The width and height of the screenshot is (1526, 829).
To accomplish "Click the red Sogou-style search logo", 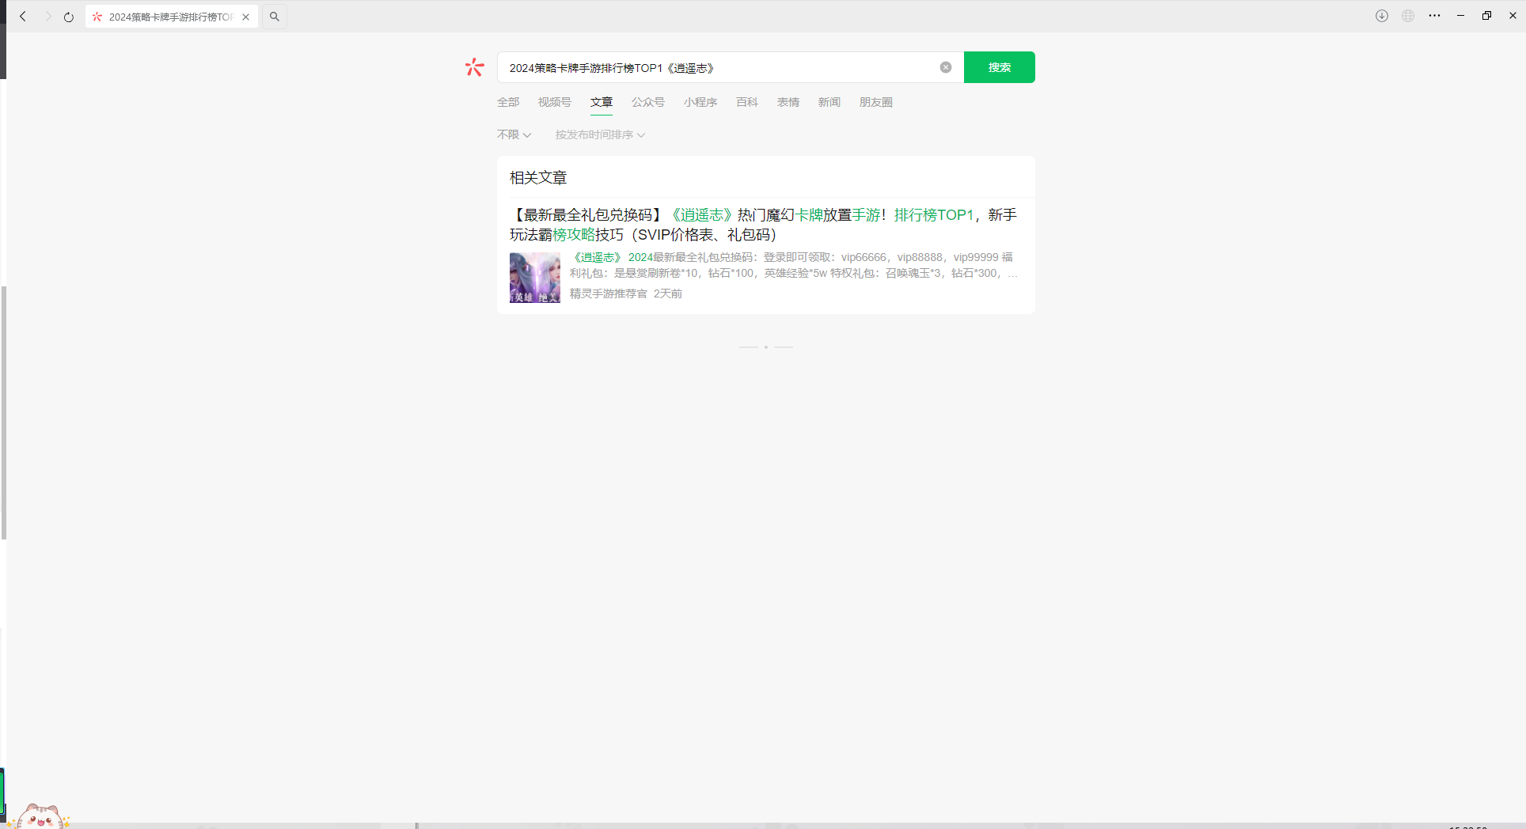I will [474, 67].
